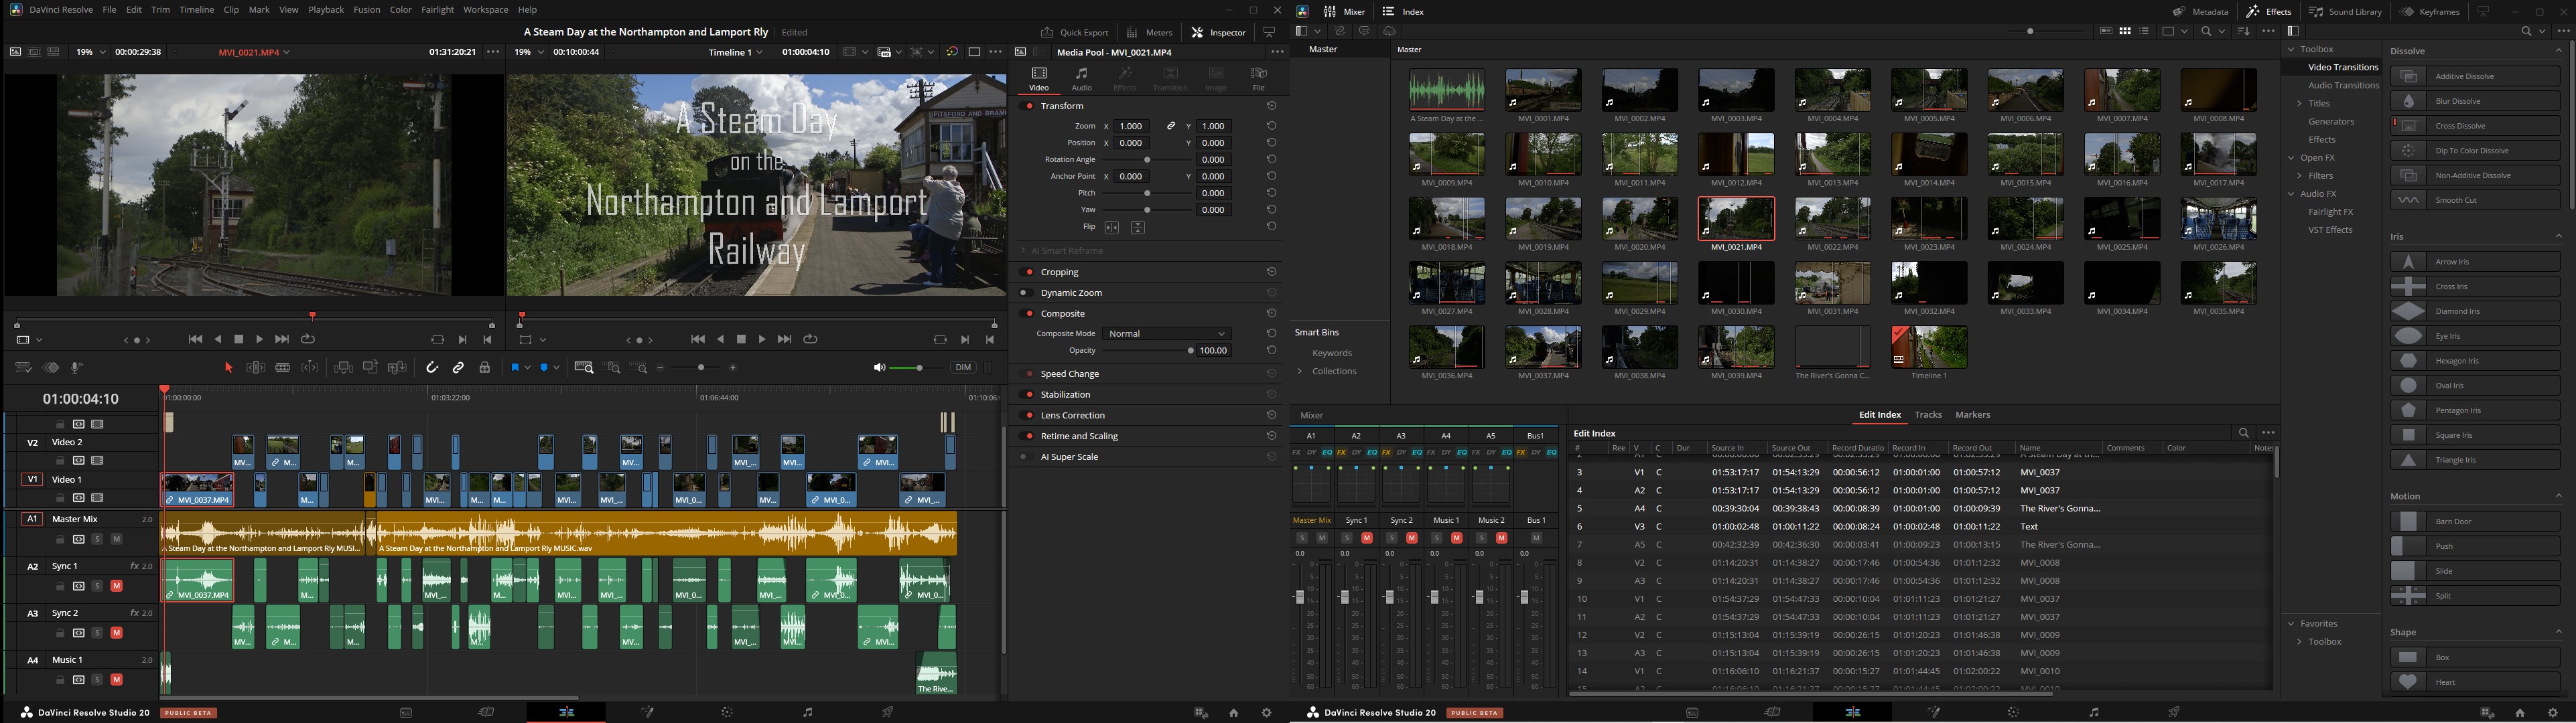Play the timeline viewer forward
2576x723 pixels.
pyautogui.click(x=762, y=339)
